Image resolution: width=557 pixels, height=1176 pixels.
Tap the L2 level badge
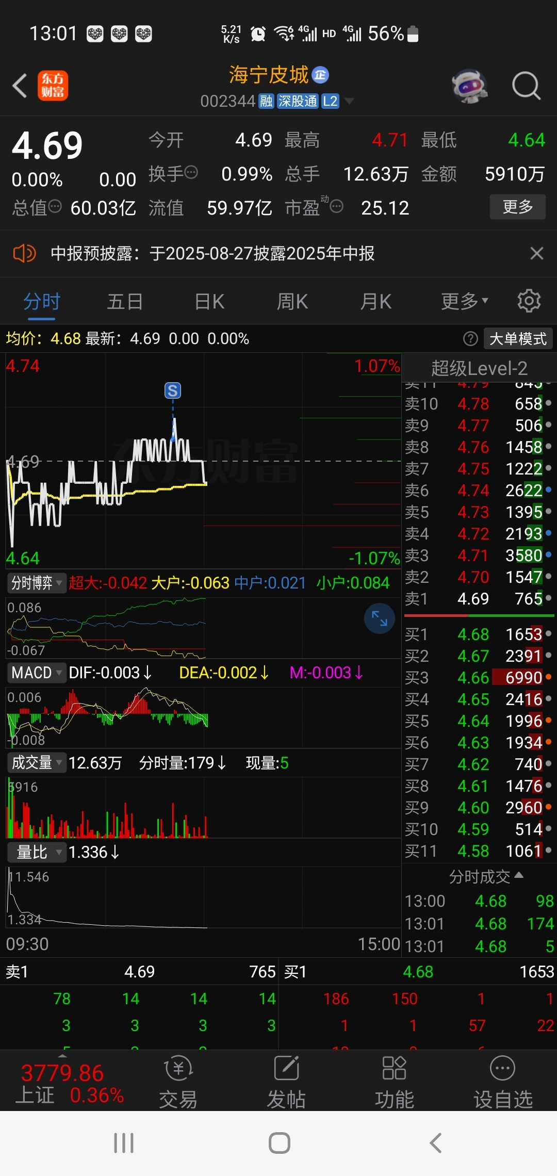pos(330,101)
